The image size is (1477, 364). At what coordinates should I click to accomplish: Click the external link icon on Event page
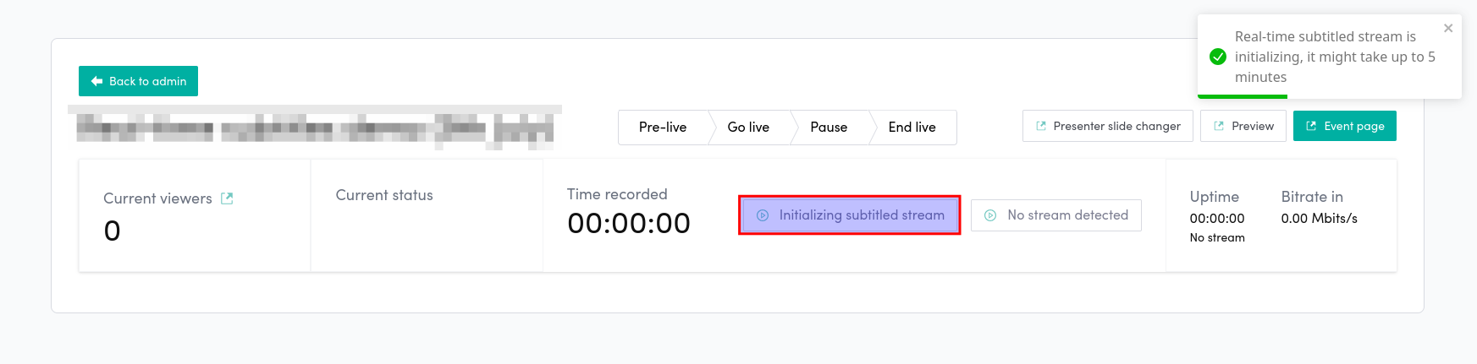click(1311, 126)
